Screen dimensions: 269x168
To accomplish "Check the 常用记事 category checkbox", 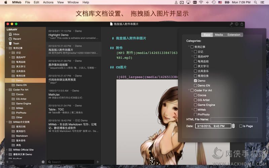I will point(192,47).
